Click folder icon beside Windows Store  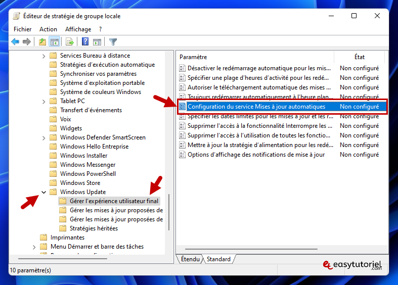(x=53, y=182)
